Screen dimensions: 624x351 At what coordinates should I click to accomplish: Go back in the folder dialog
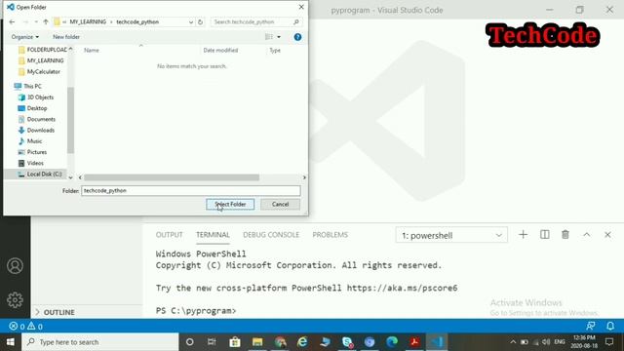coord(12,21)
